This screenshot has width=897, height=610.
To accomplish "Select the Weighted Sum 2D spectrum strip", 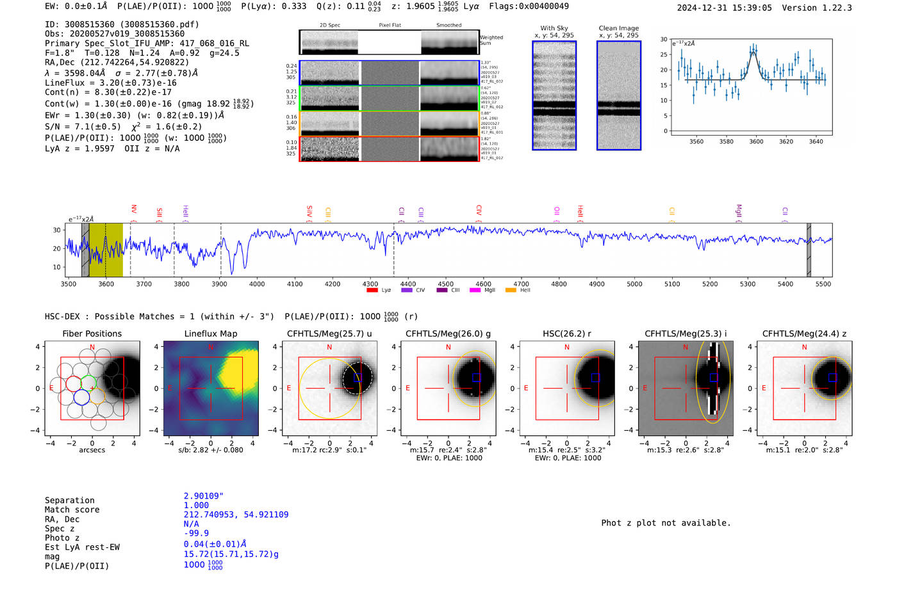I will 390,42.
